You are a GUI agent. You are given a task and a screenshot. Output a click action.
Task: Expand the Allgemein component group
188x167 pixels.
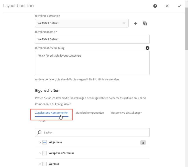tap(40, 142)
